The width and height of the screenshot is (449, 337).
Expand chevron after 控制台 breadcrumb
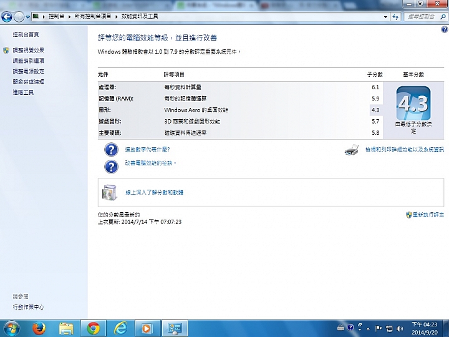coord(70,17)
